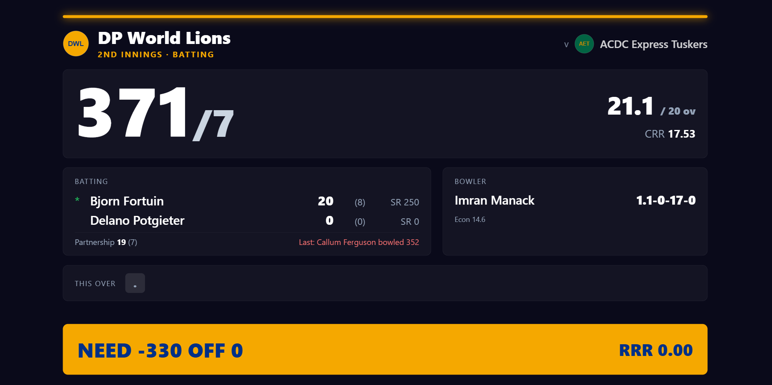
Task: Select bowler Imran Manack
Action: (494, 200)
